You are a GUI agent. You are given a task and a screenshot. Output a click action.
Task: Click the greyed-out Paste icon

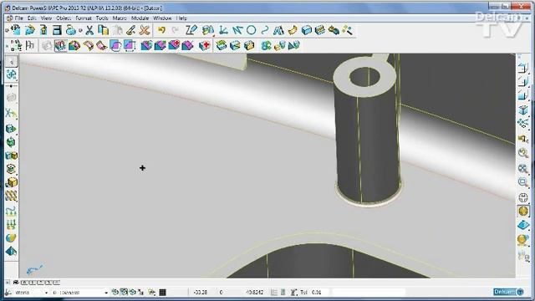pos(117,30)
